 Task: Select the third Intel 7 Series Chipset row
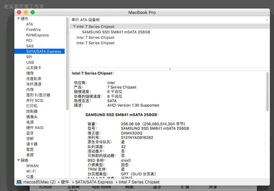click(95, 43)
